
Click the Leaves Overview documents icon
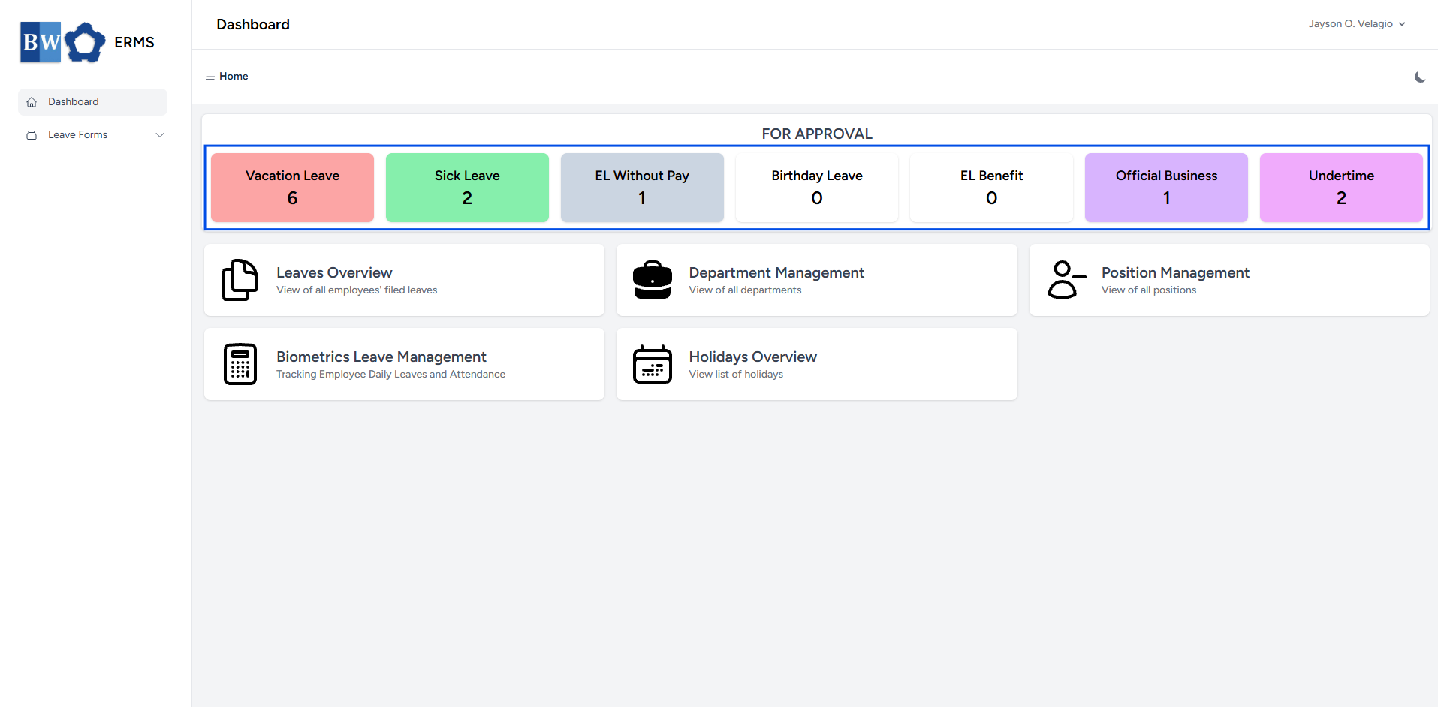[240, 280]
